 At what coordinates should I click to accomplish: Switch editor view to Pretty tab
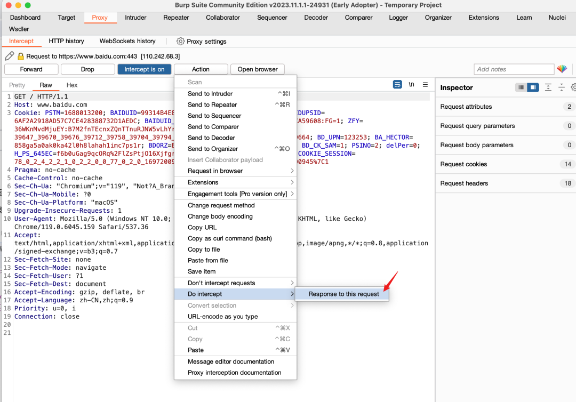click(17, 85)
